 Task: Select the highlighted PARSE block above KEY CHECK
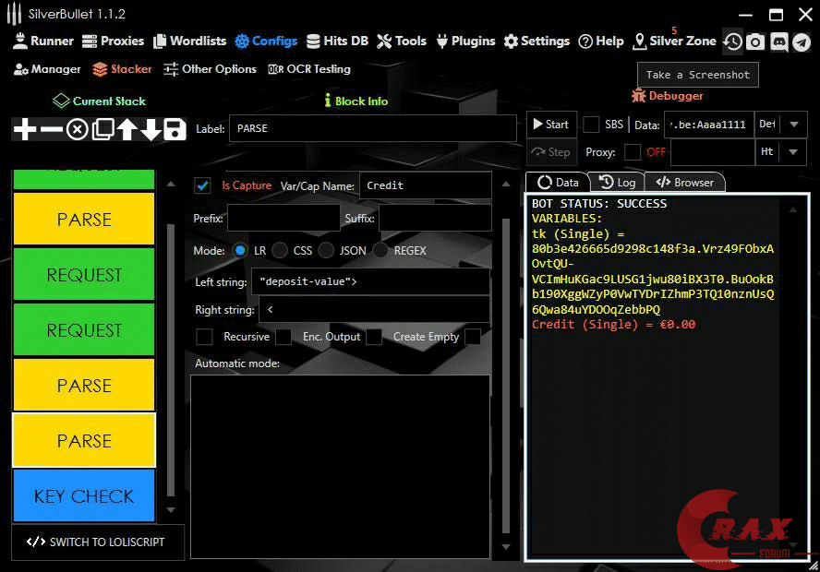pyautogui.click(x=84, y=440)
